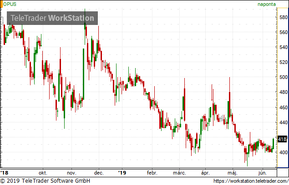The image size is (289, 185).
Task: Click the 480 price axis label
Action: coord(284,92)
